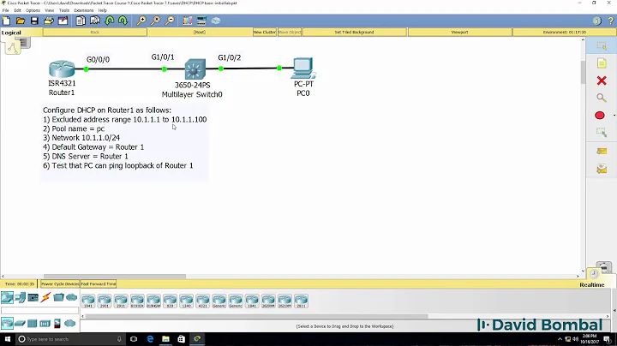Select the 1941 router model
617x346 pixels.
tap(88, 301)
